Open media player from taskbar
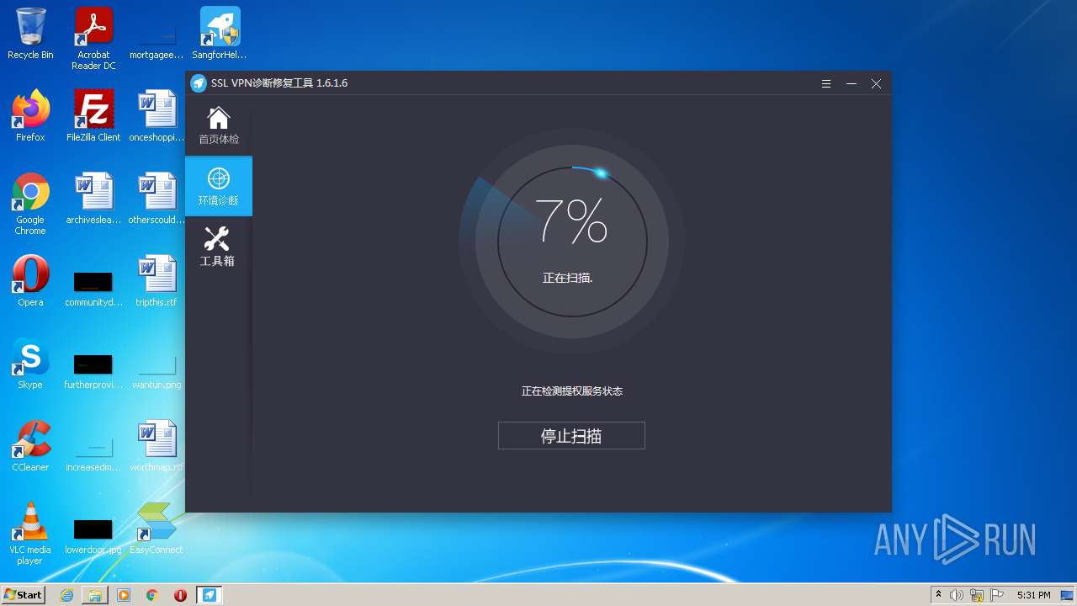 [124, 595]
